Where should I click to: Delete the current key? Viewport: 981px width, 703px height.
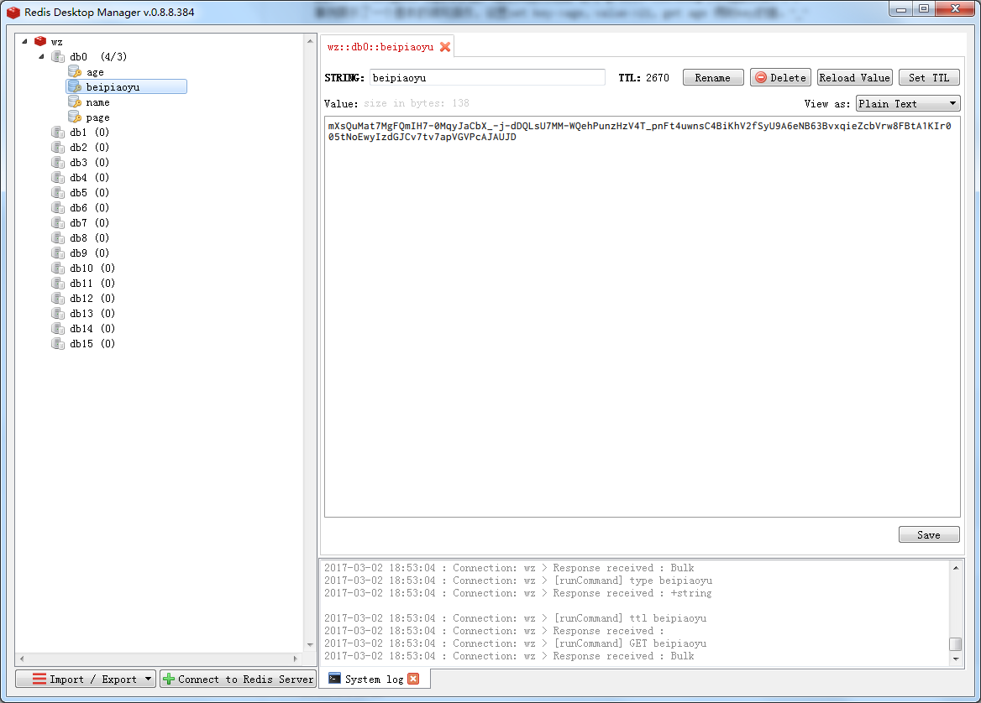click(780, 77)
